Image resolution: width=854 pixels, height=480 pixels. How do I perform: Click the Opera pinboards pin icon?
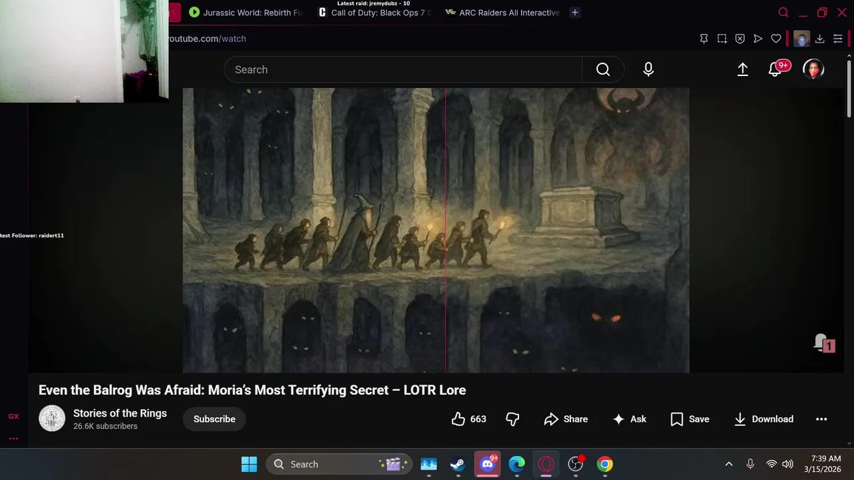[x=704, y=39]
